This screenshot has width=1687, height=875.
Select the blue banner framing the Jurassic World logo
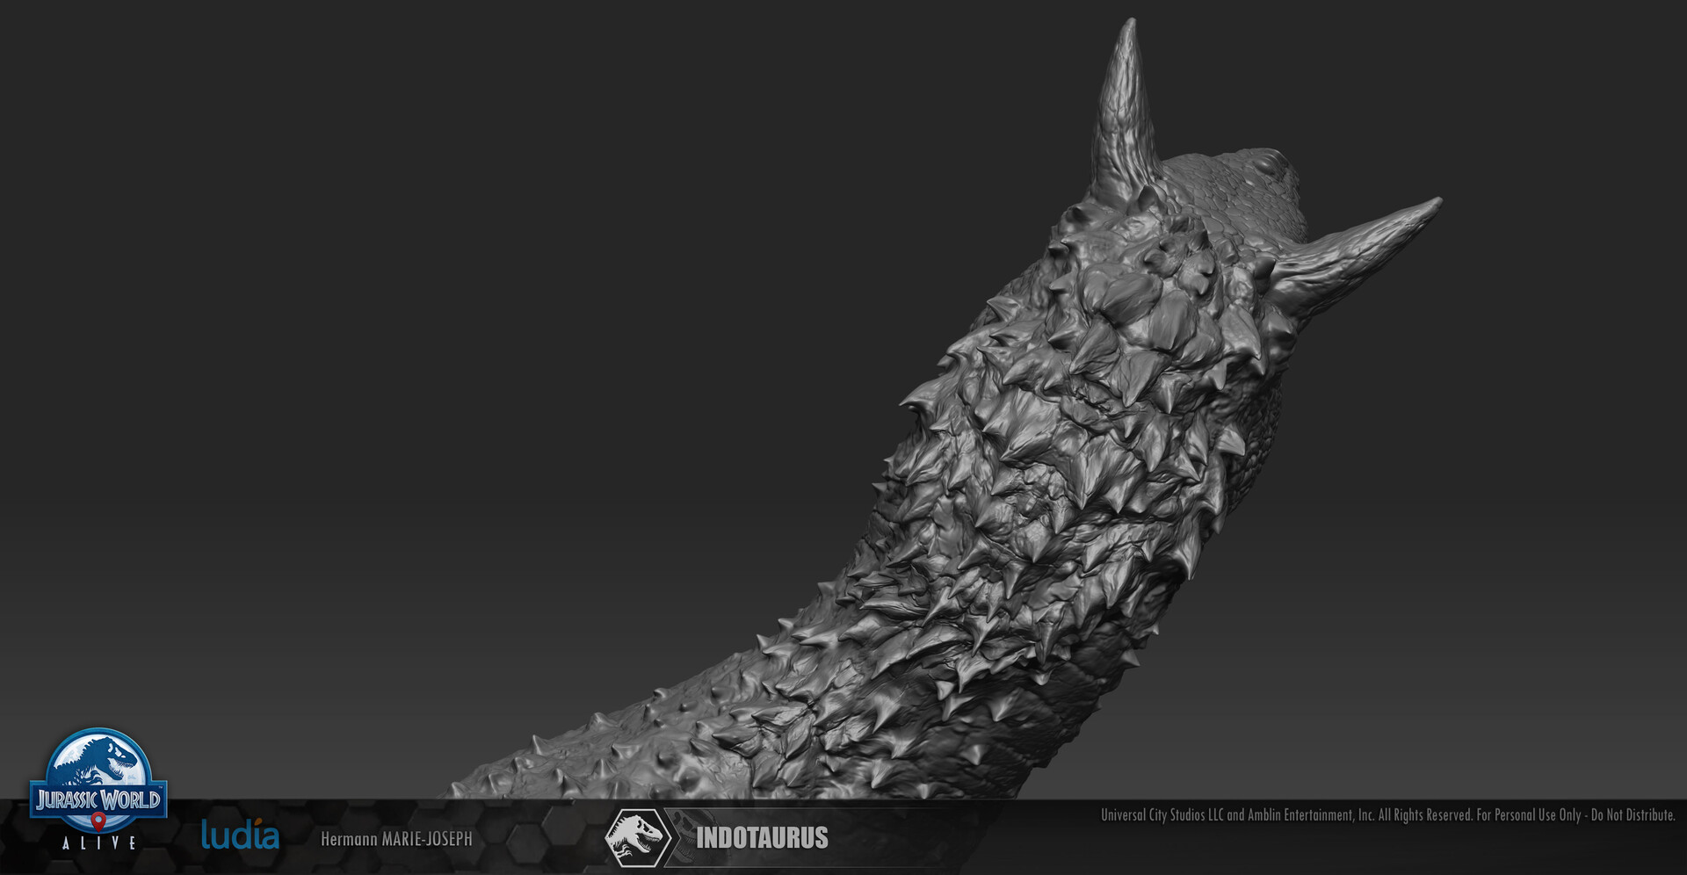click(x=99, y=799)
